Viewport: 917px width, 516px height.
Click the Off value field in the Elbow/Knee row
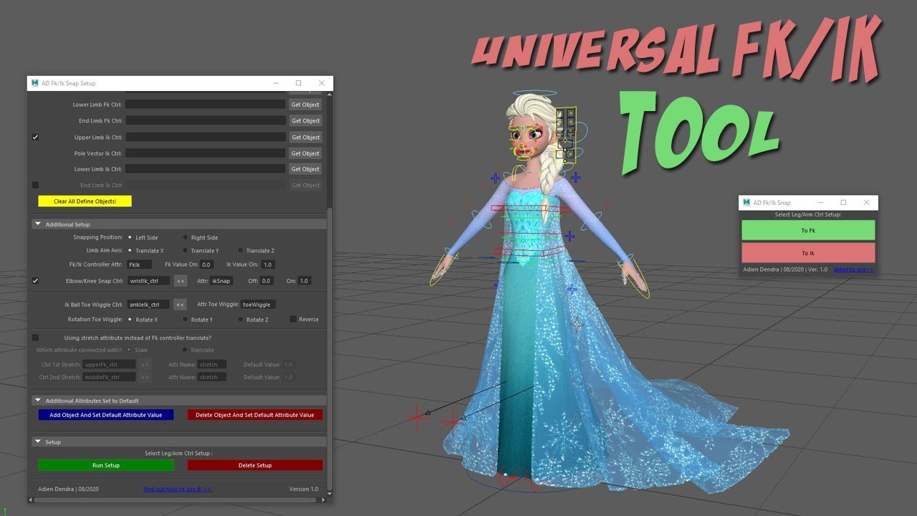click(x=267, y=281)
